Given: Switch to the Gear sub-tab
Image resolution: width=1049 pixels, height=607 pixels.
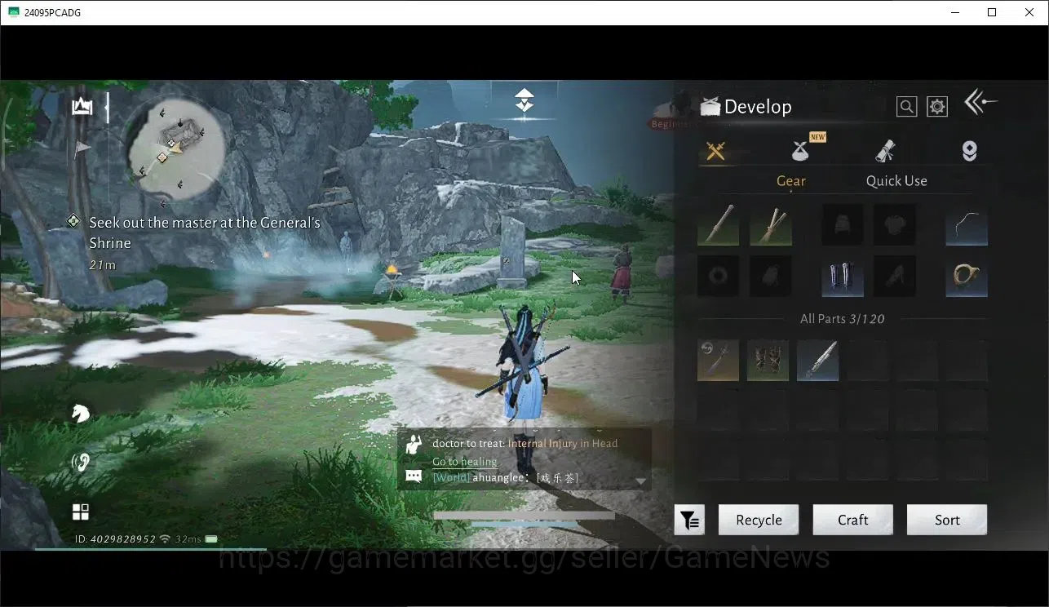Looking at the screenshot, I should point(790,181).
